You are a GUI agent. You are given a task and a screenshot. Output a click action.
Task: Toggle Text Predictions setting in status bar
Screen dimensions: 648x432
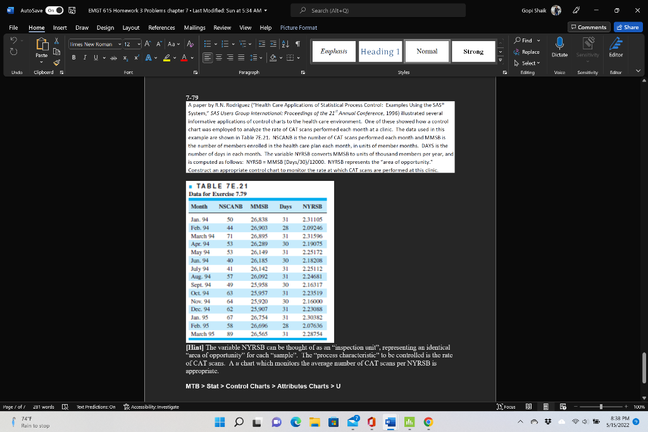coord(96,407)
